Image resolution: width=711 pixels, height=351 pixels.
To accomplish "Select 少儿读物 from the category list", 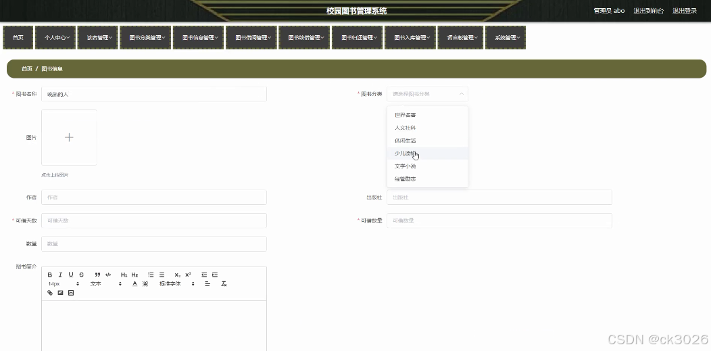I will pos(427,154).
